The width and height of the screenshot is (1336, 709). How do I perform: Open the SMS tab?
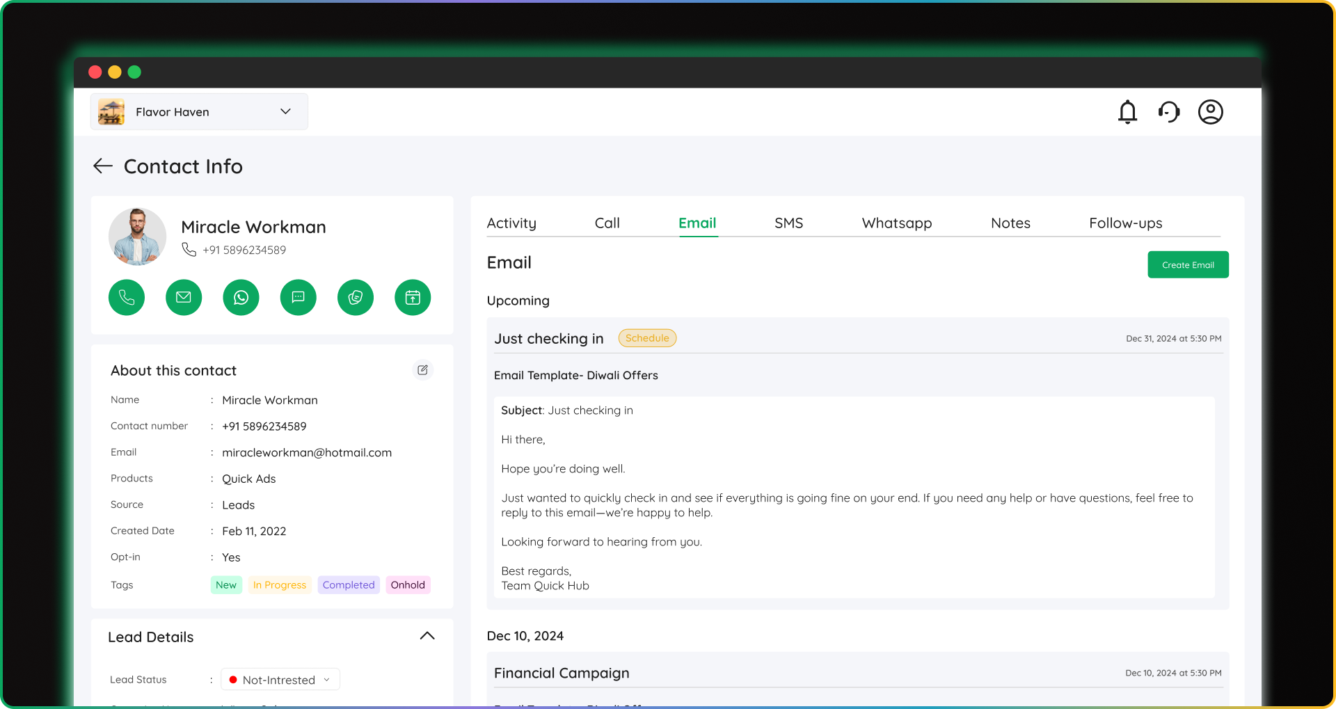pos(789,223)
